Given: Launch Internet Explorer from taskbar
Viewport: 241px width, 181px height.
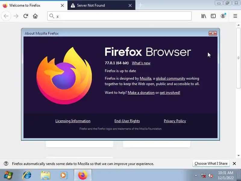Looking at the screenshot, I should point(27,175).
